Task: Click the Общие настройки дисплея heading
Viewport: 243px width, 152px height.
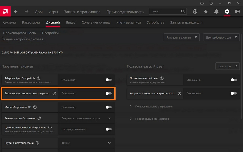Action: coord(22,39)
